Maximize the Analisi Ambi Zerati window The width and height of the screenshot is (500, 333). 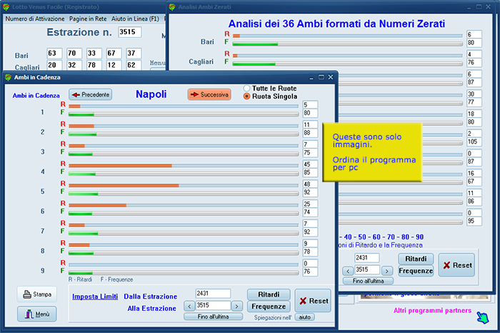click(x=479, y=6)
